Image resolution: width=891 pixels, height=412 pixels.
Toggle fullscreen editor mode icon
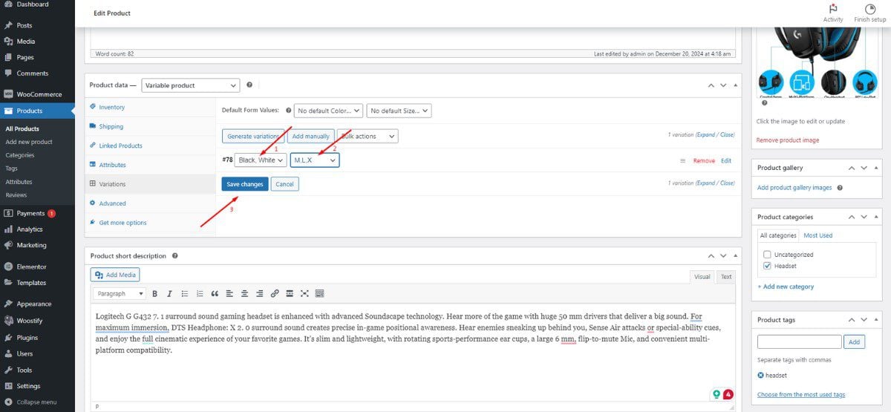[x=304, y=294]
